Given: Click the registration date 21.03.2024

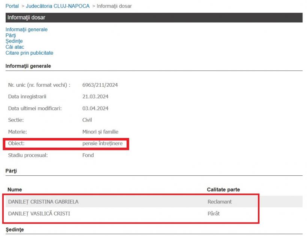Looking at the screenshot, I should point(95,96).
